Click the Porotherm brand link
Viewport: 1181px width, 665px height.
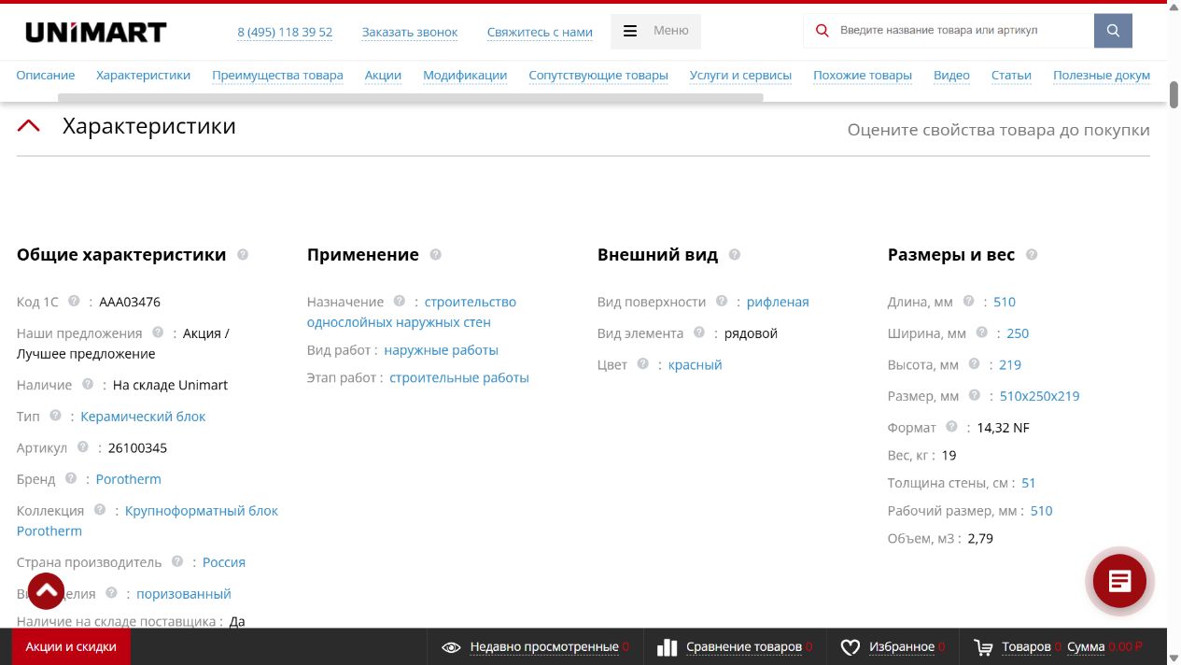[x=128, y=479]
